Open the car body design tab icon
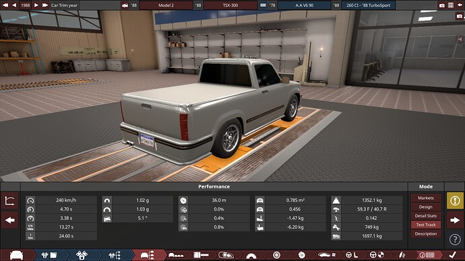Viewport: 465px width, 261px height. pos(17,255)
